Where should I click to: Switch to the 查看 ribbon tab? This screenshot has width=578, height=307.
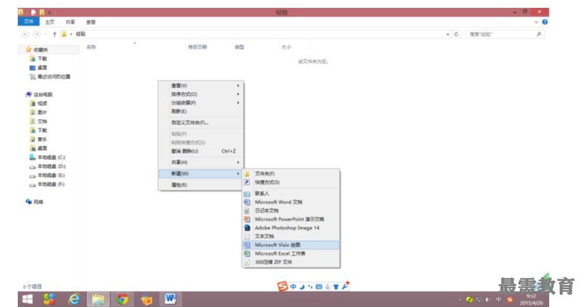click(91, 22)
